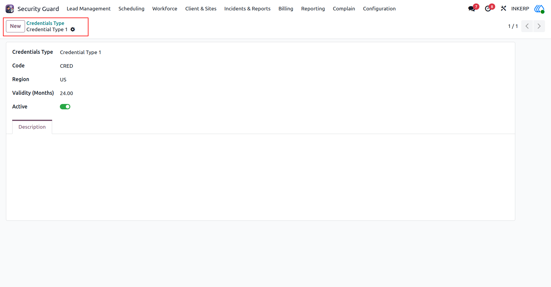551x287 pixels.
Task: Open the activities clock icon
Action: [488, 9]
